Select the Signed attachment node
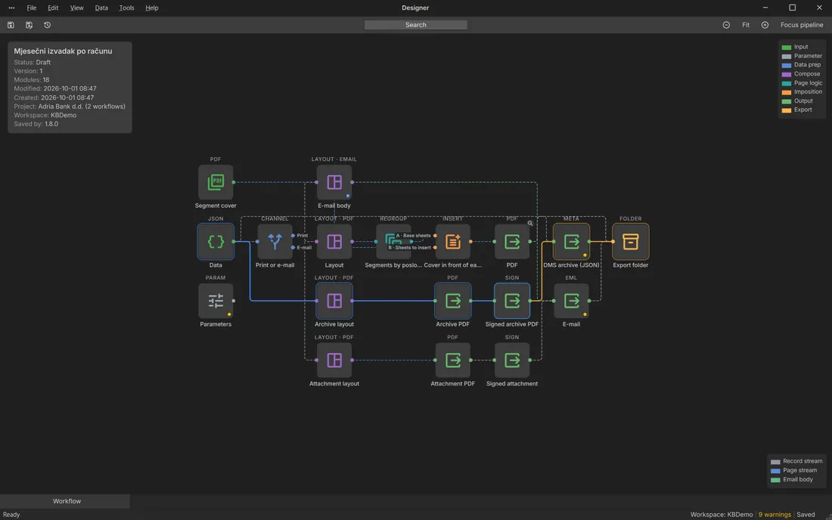 [x=512, y=361]
